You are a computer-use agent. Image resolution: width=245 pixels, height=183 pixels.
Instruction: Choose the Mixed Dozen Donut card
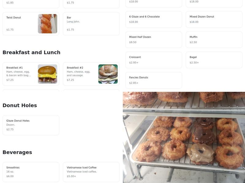coord(214,19)
